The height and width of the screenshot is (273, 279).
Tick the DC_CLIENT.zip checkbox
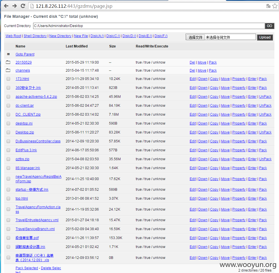[8, 114]
